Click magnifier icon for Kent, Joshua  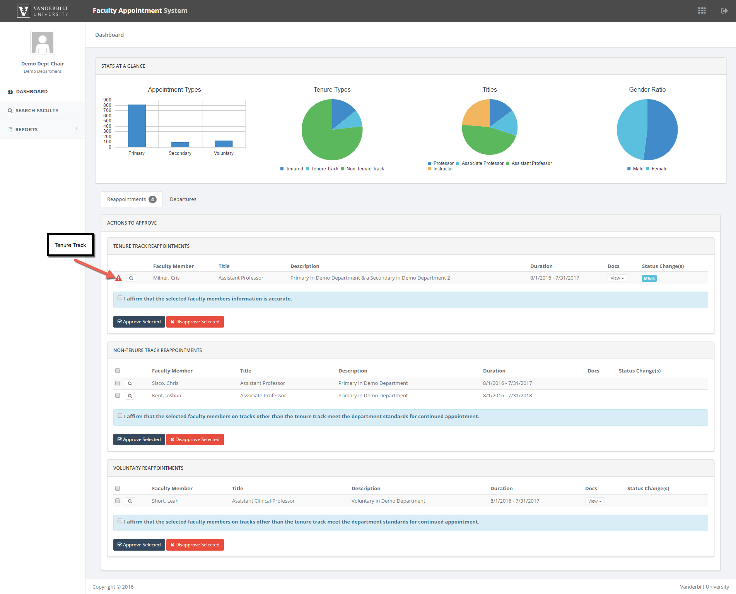(130, 396)
